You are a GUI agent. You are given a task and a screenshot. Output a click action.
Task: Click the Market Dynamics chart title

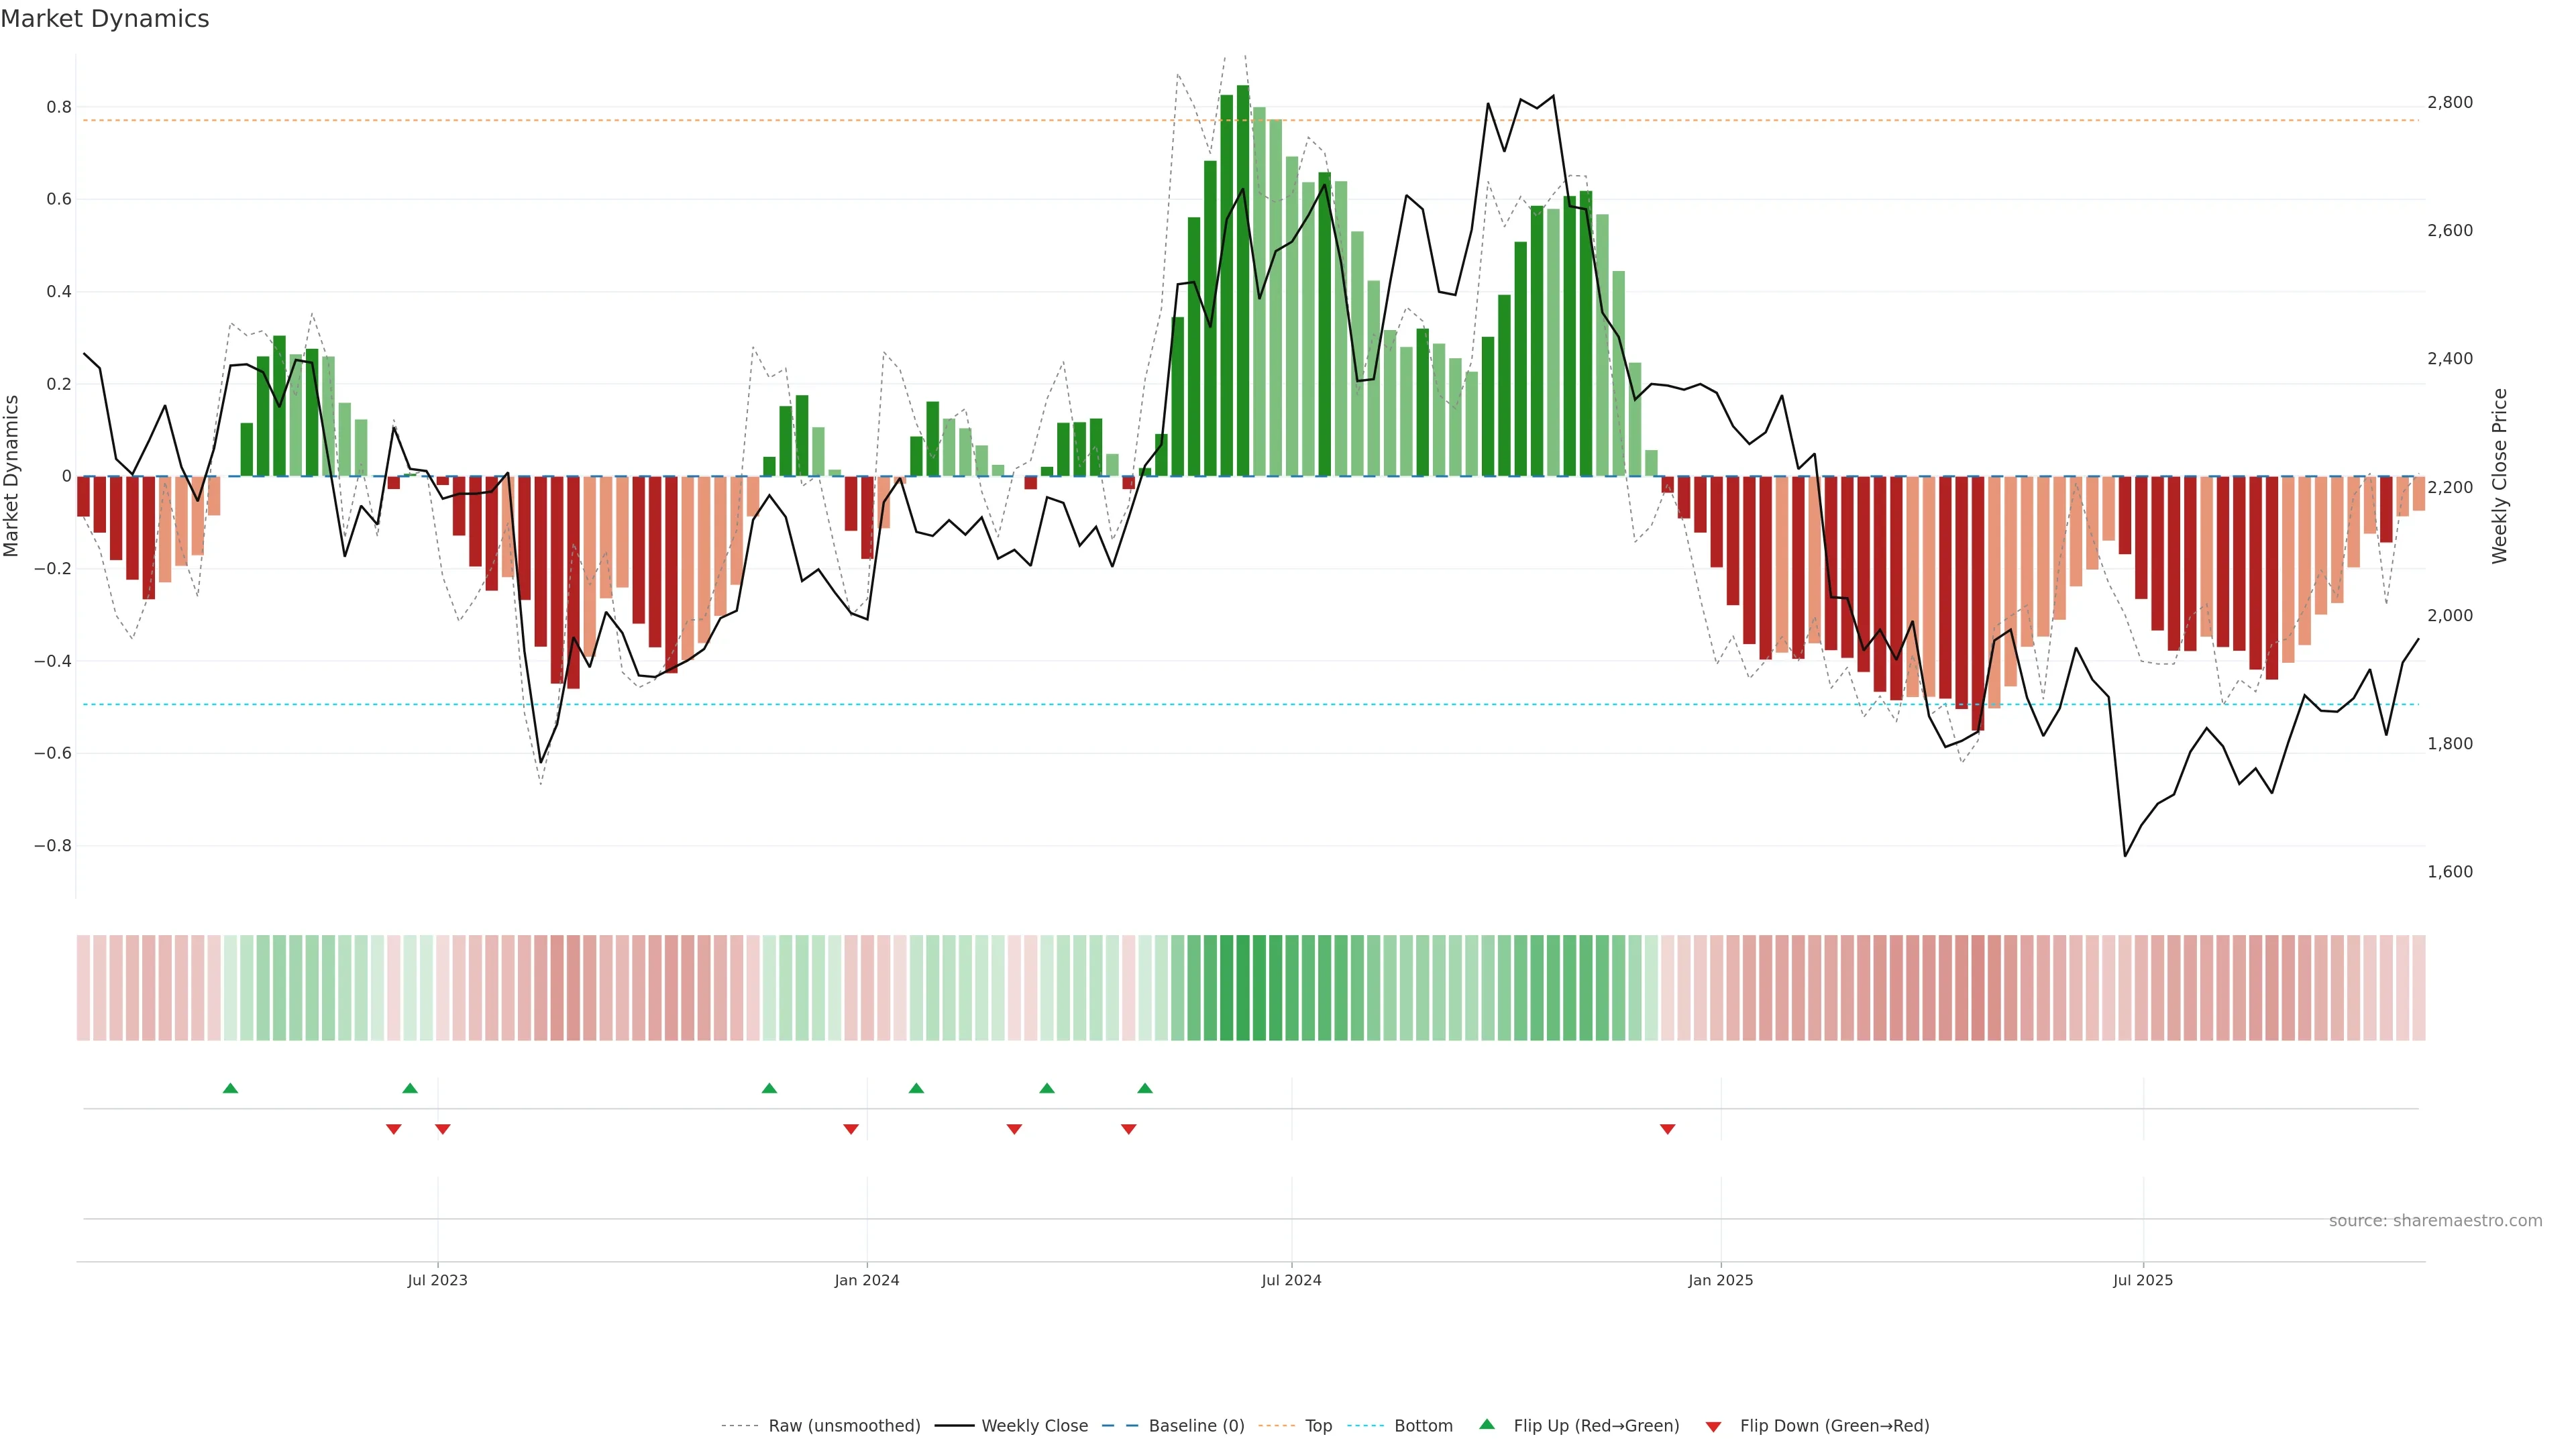tap(105, 19)
